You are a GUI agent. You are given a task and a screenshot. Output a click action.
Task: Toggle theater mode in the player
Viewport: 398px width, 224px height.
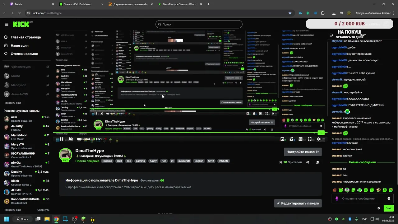300,139
